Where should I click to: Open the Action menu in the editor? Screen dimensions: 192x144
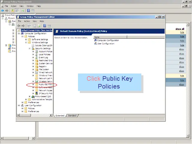[27, 21]
